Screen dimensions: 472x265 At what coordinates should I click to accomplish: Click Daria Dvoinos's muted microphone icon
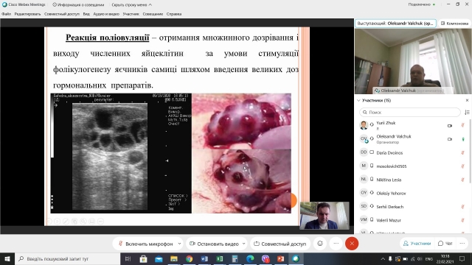462,152
